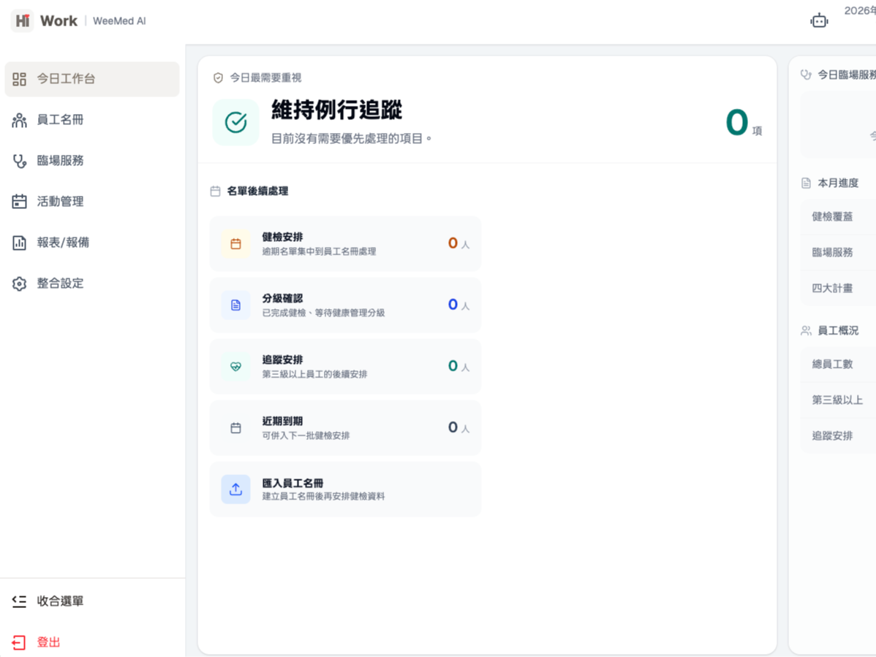Open 報表/報備 menu item

click(x=92, y=243)
